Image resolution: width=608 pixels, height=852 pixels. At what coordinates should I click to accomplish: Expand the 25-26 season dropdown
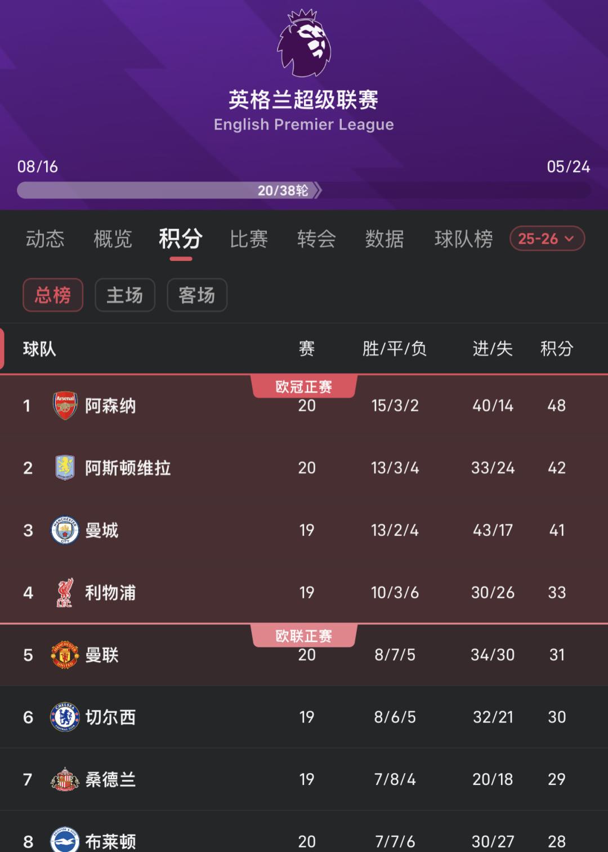[x=547, y=239]
